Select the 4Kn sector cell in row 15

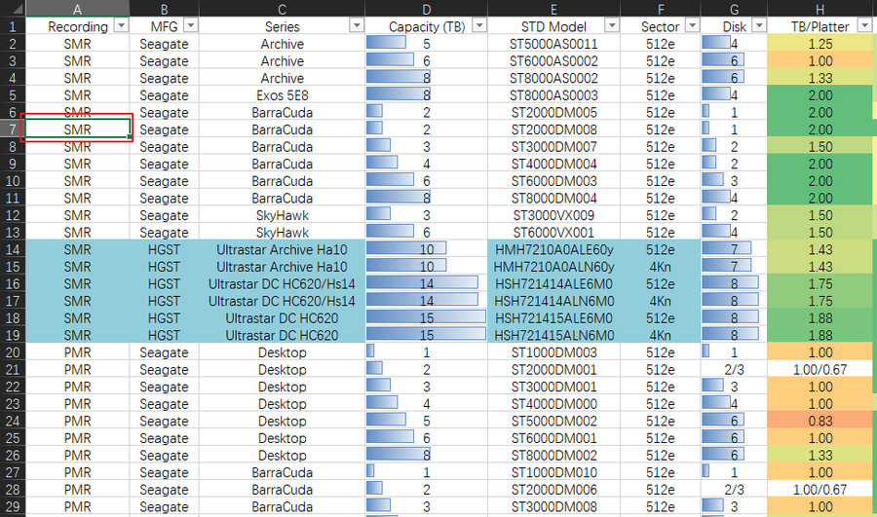pos(661,267)
